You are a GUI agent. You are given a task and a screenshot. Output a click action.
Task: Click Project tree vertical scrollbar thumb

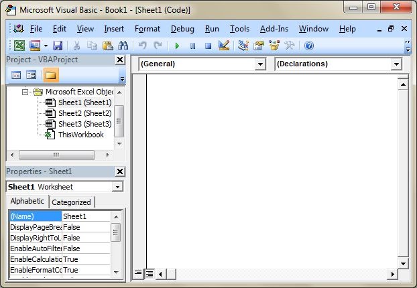(119, 121)
